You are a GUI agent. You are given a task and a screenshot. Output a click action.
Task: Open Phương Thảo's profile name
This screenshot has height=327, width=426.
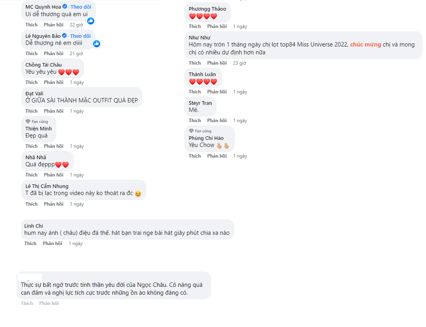[x=207, y=9]
